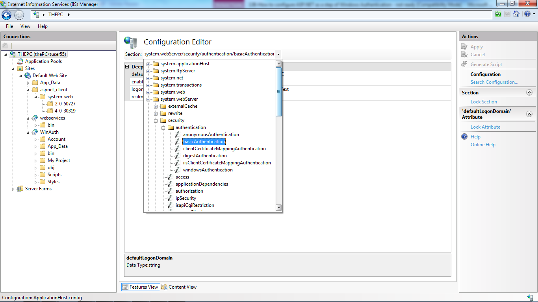Click the Forward navigation arrow
538x302 pixels.
19,15
